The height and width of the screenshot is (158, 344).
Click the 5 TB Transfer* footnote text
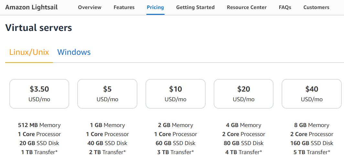[x=312, y=152]
